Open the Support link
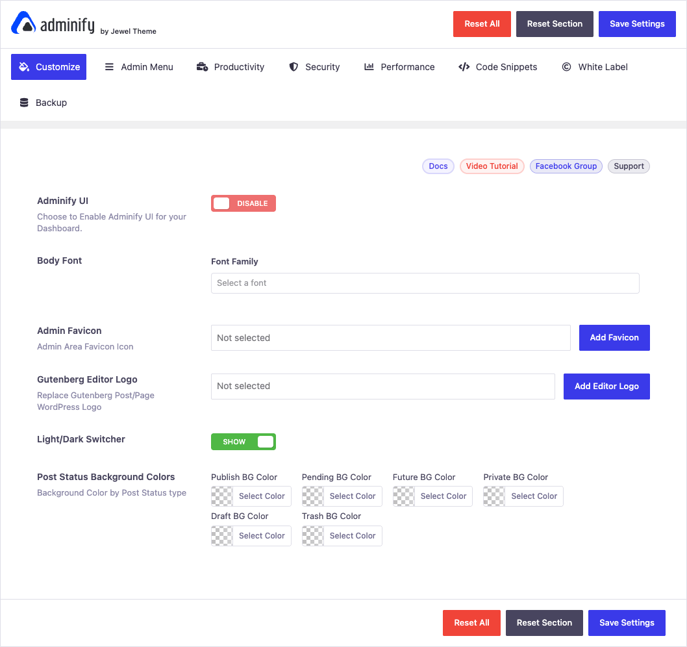The height and width of the screenshot is (647, 687). pyautogui.click(x=629, y=166)
